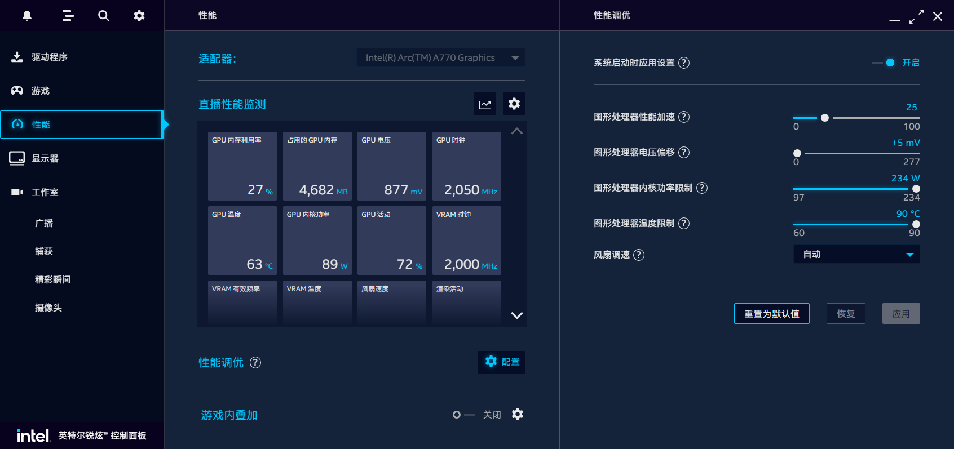Open 工作室 section
Image resolution: width=954 pixels, height=449 pixels.
[x=82, y=192]
